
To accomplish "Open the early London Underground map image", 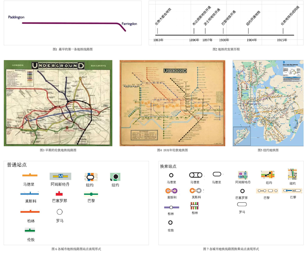I will click(58, 103).
